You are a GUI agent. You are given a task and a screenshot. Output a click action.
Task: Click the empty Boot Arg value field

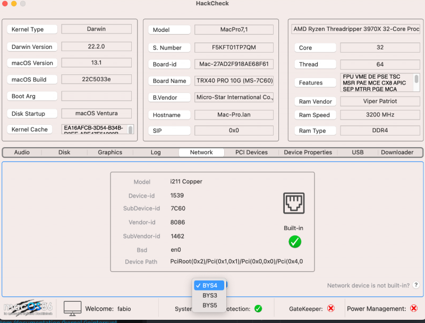96,96
